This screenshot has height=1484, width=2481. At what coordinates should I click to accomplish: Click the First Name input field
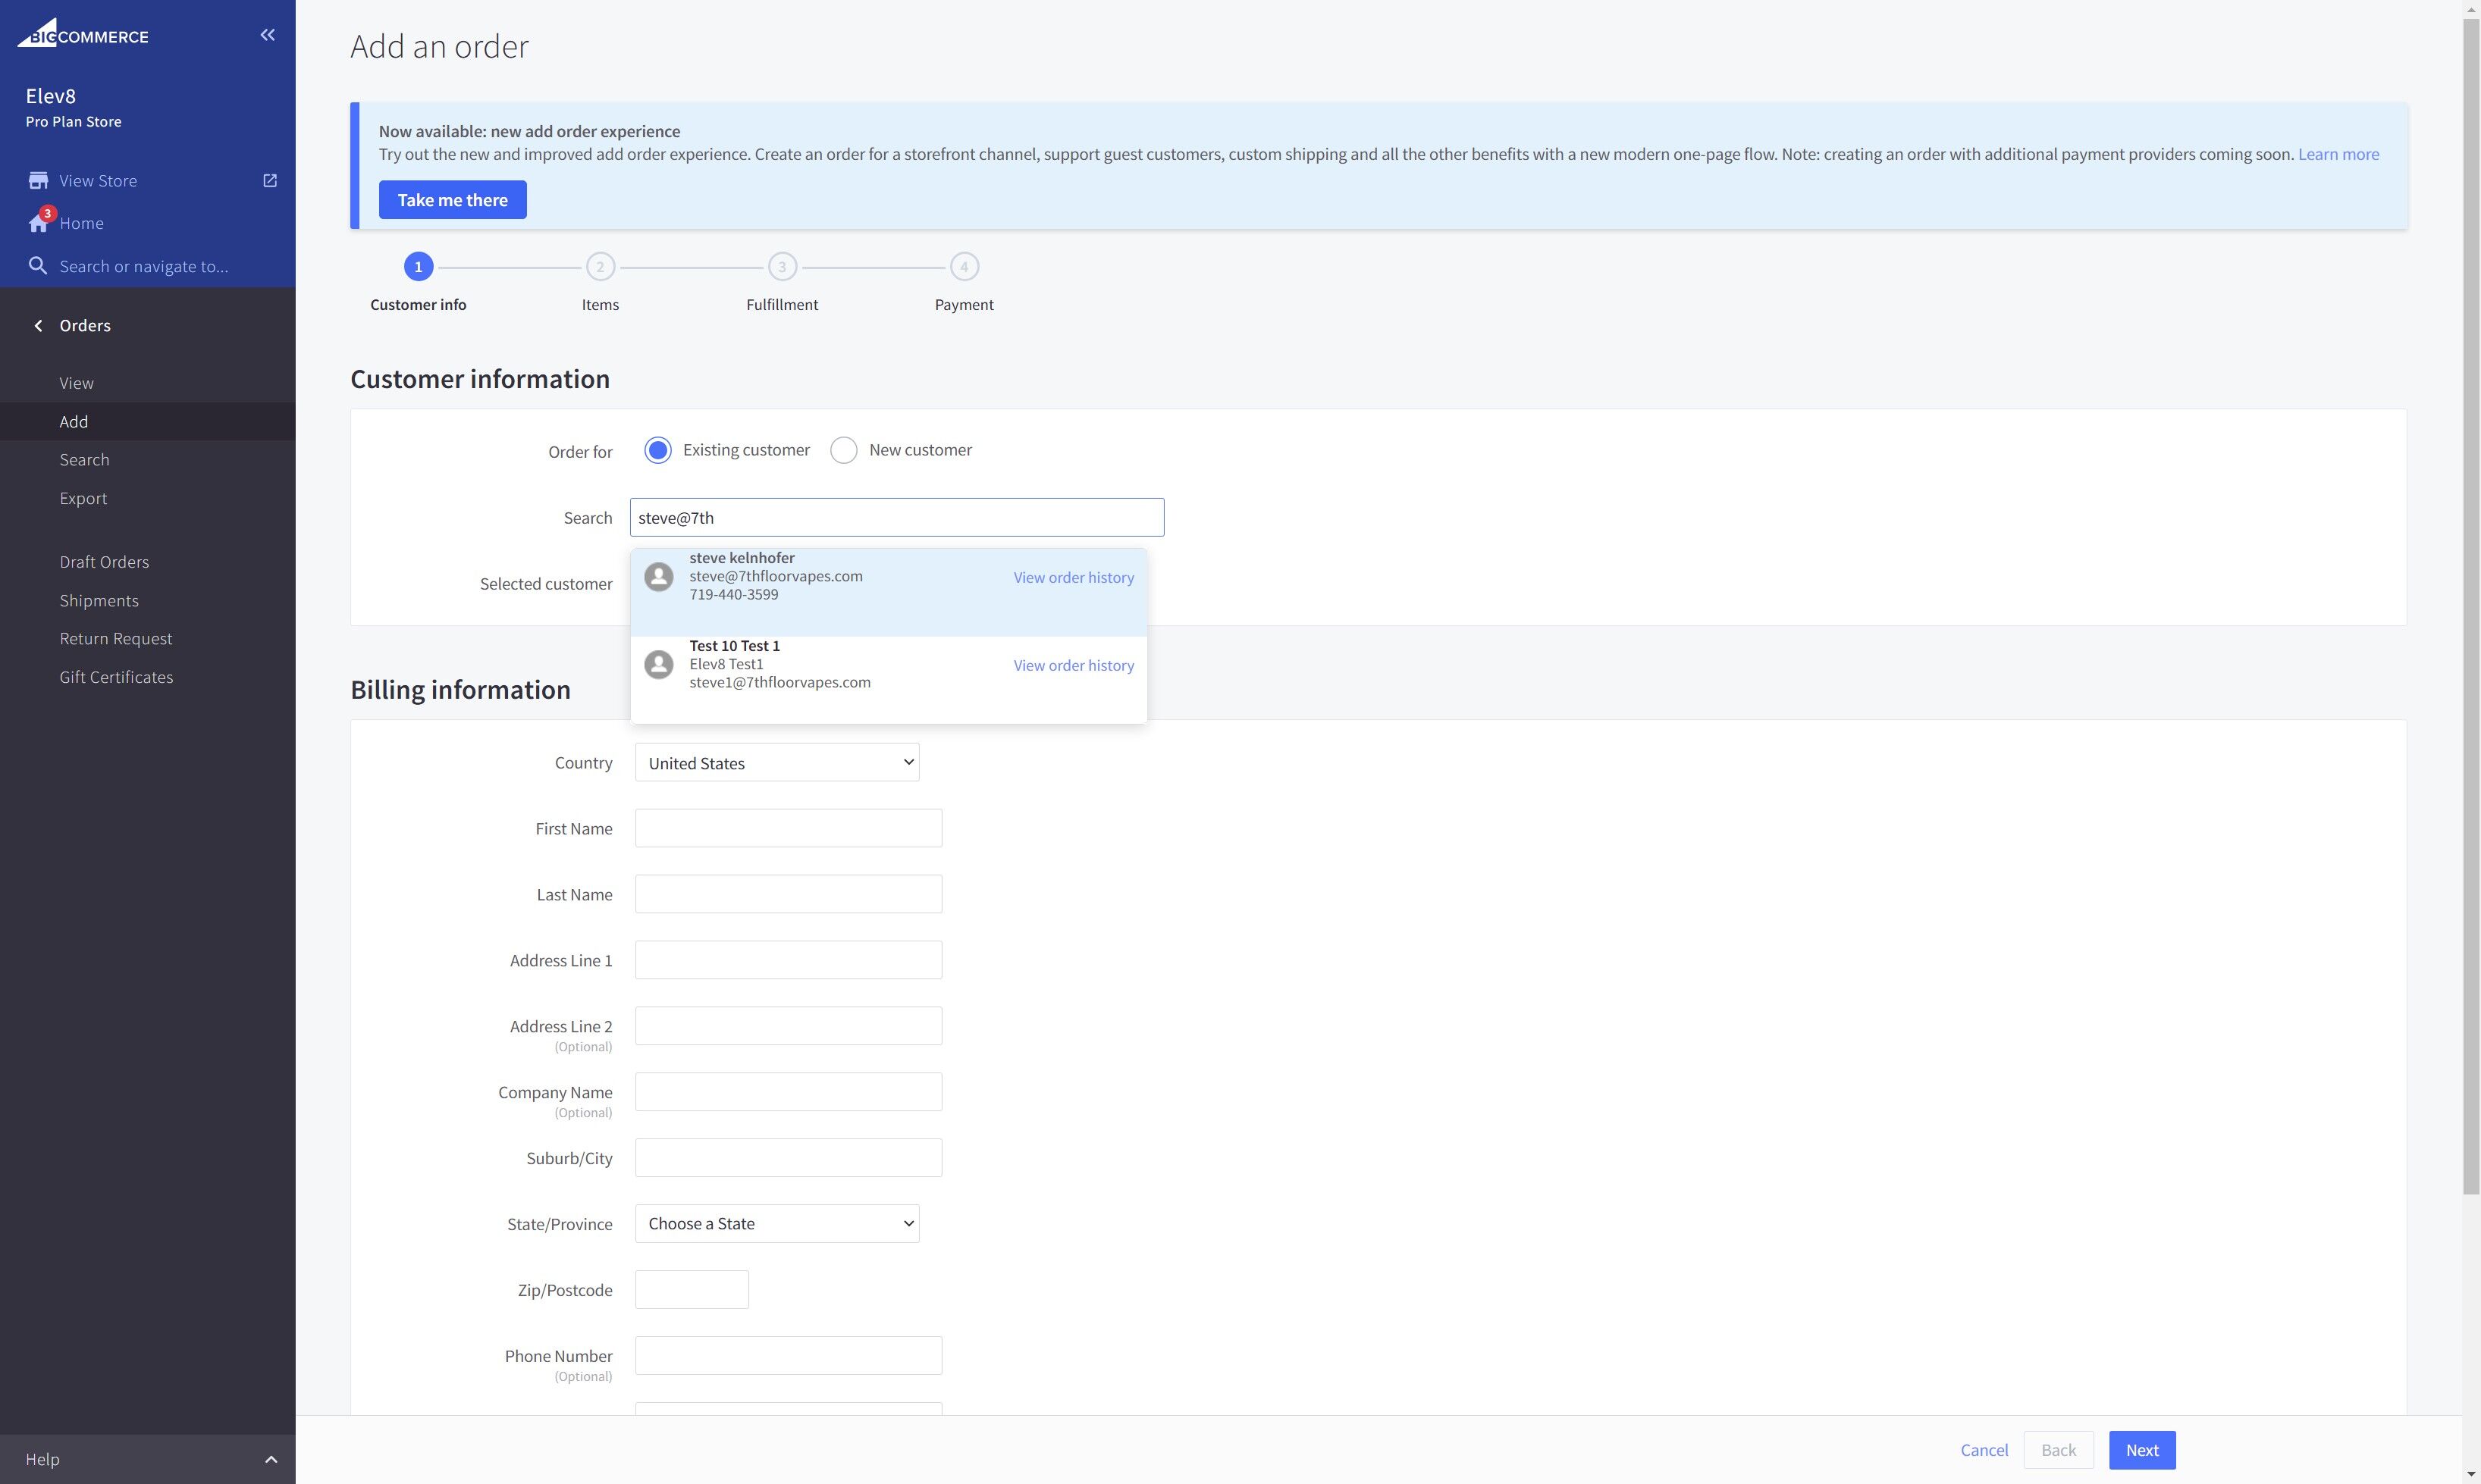(x=789, y=829)
